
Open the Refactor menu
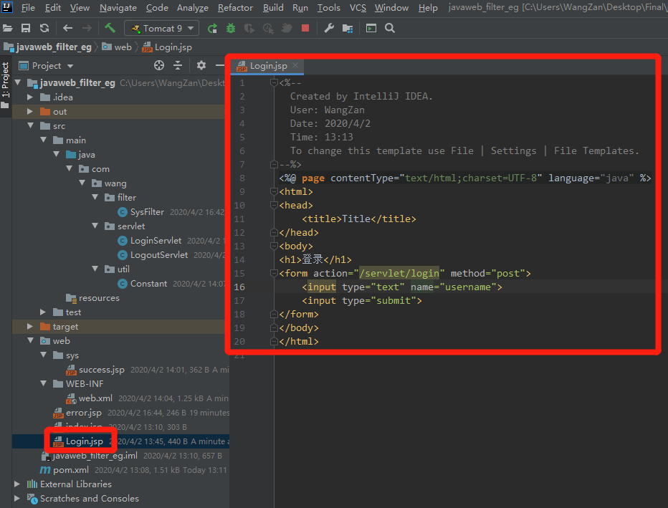[x=235, y=8]
